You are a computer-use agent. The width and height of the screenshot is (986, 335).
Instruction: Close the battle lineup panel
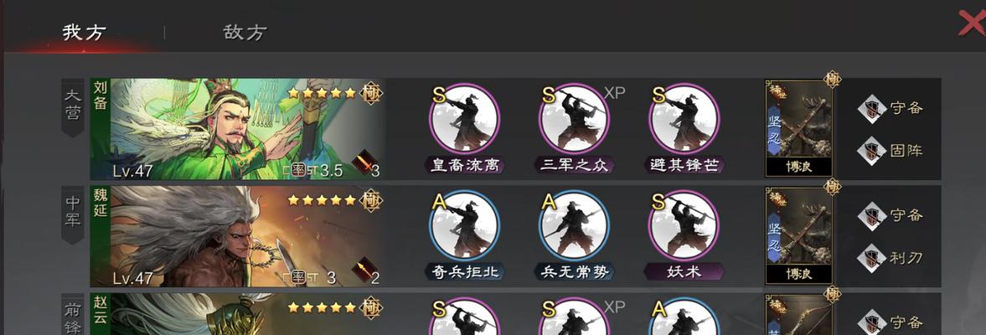pos(972,24)
